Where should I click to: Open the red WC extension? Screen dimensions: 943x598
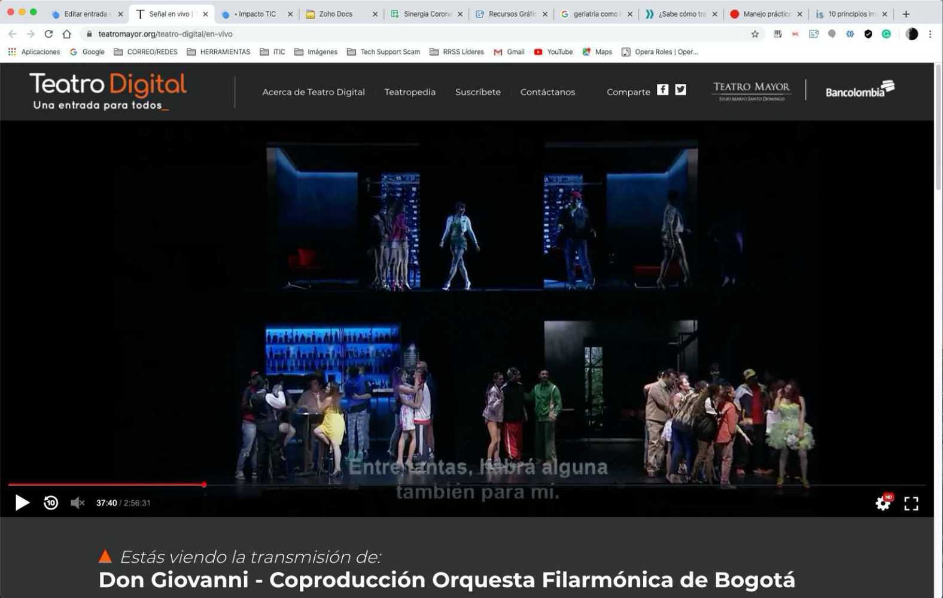pos(795,34)
